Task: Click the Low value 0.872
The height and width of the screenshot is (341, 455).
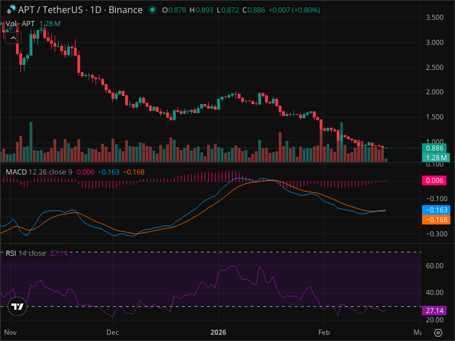Action: click(230, 10)
